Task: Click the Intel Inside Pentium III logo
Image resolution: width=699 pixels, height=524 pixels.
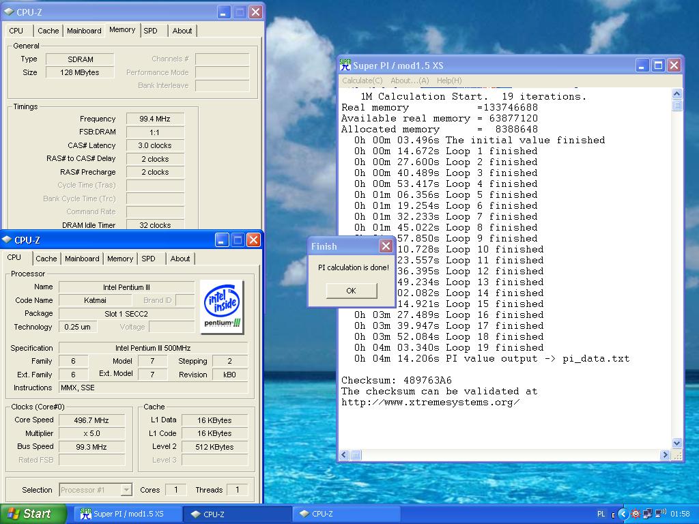Action: (x=222, y=306)
